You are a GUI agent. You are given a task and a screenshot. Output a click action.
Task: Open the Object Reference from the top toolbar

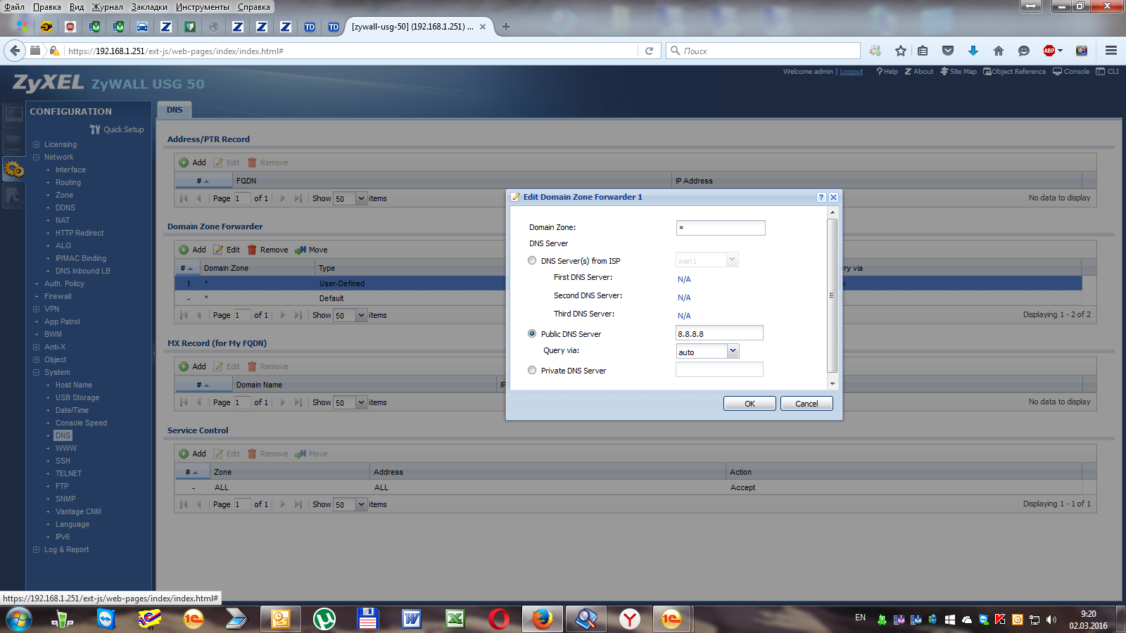pos(1014,72)
